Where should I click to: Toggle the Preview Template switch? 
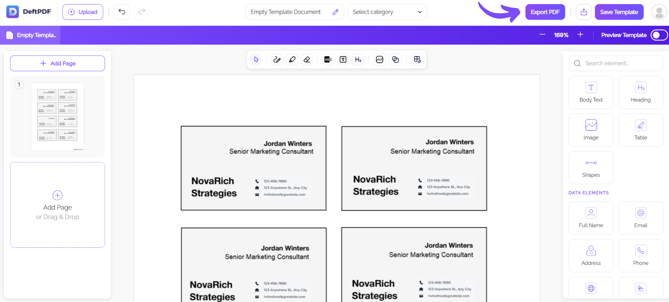coord(659,35)
